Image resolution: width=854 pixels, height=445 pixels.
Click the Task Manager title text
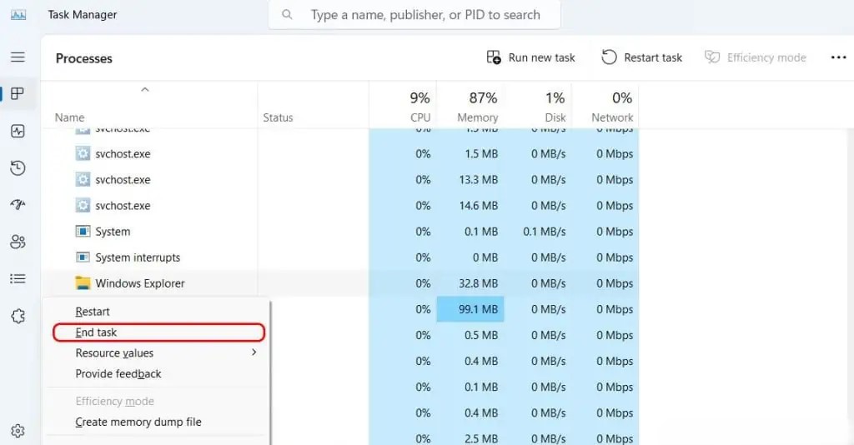click(83, 15)
